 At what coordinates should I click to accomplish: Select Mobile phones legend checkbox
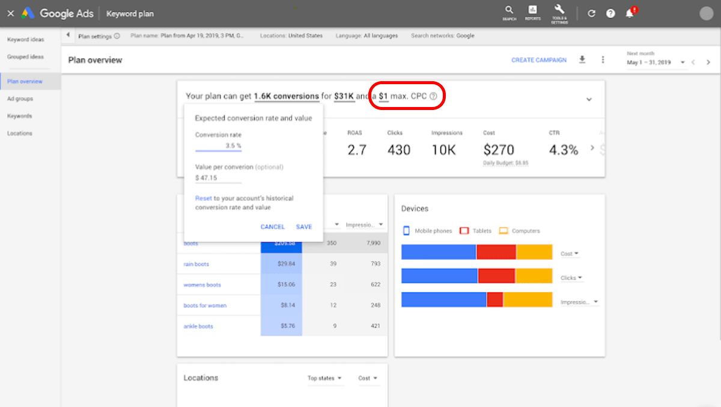406,230
